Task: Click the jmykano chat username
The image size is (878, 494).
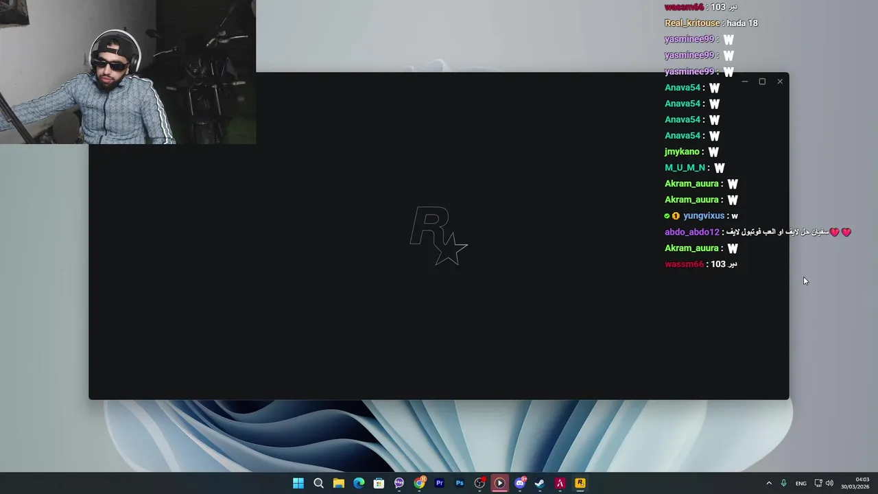Action: 682,152
